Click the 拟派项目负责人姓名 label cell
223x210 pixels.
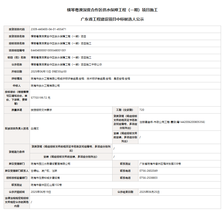tap(17, 129)
